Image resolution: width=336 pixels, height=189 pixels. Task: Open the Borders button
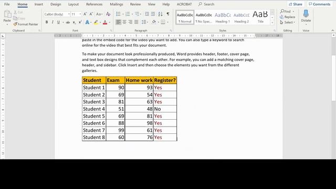point(163,22)
